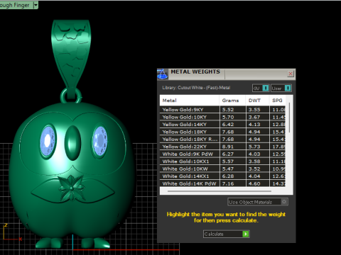Screen dimensions: 341x255
Task: Select the White Gold:10KX1 row
Action: tap(222, 161)
